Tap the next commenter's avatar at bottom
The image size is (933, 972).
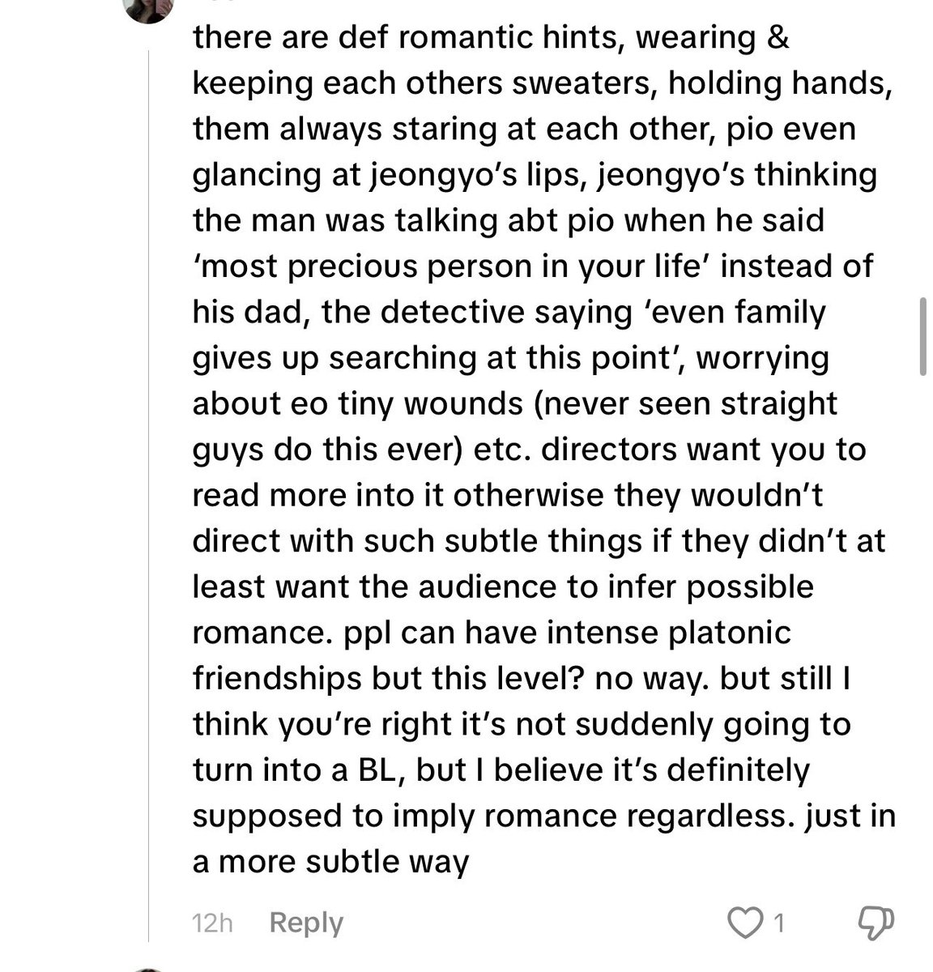(147, 969)
